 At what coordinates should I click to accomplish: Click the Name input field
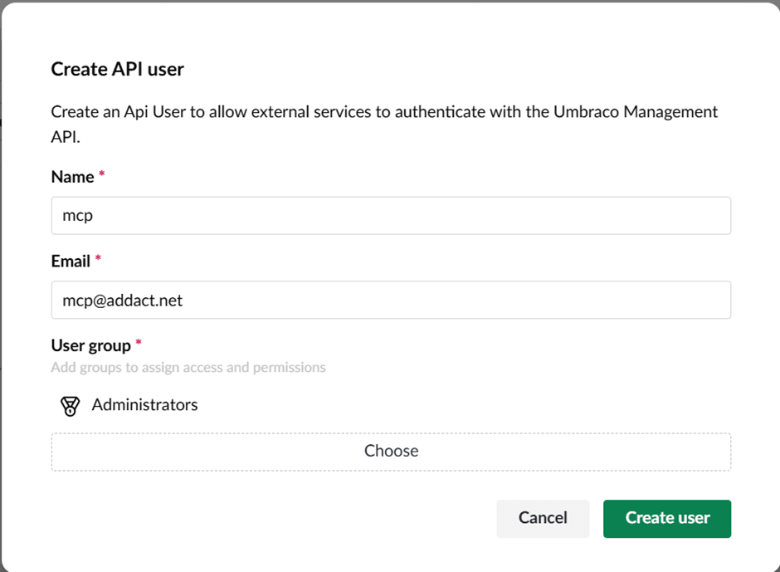[x=390, y=216]
